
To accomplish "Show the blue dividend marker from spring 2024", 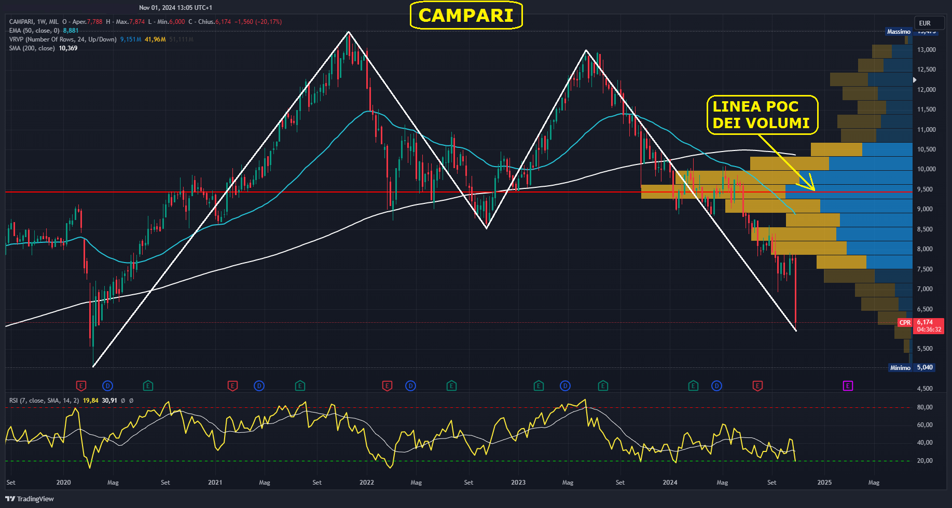I will pos(716,386).
